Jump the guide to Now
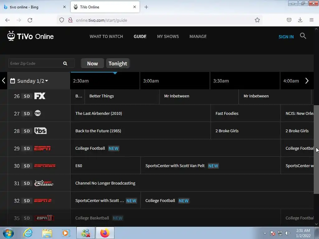Image resolution: width=319 pixels, height=239 pixels. tap(92, 63)
